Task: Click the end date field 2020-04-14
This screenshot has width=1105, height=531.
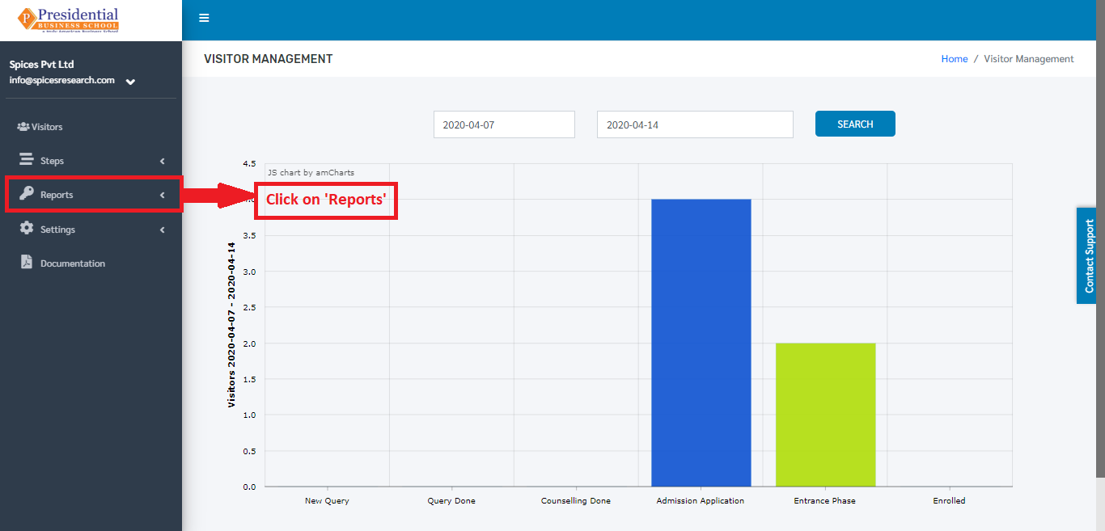Action: click(x=695, y=124)
